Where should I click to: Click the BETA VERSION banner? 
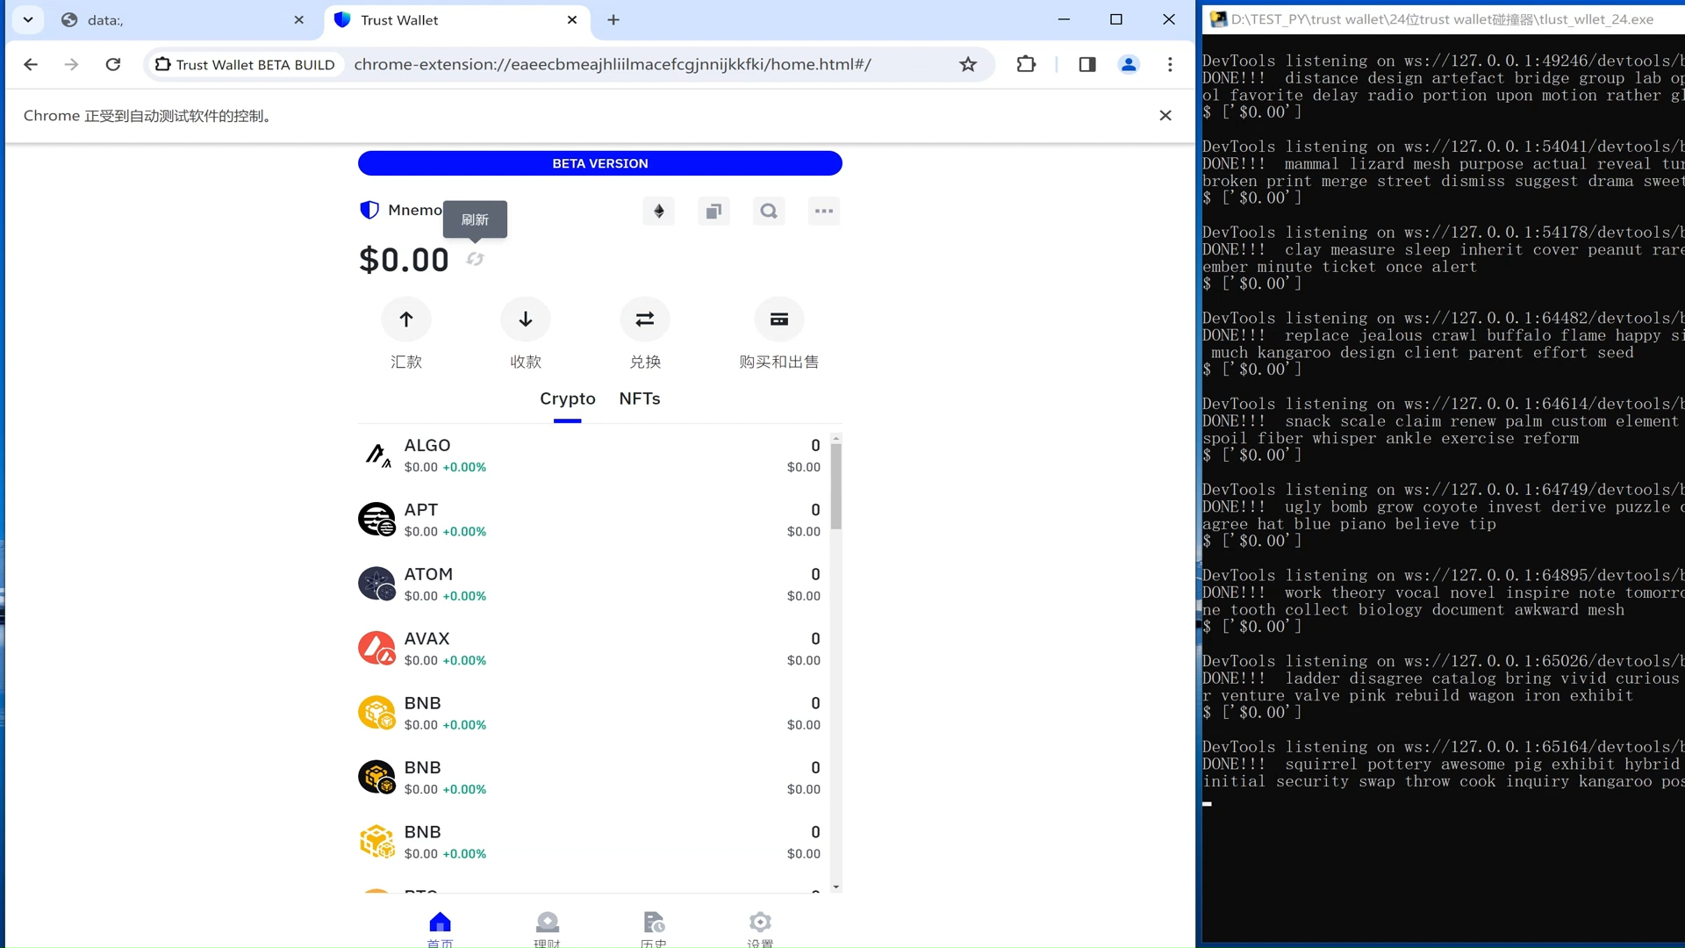pyautogui.click(x=600, y=163)
